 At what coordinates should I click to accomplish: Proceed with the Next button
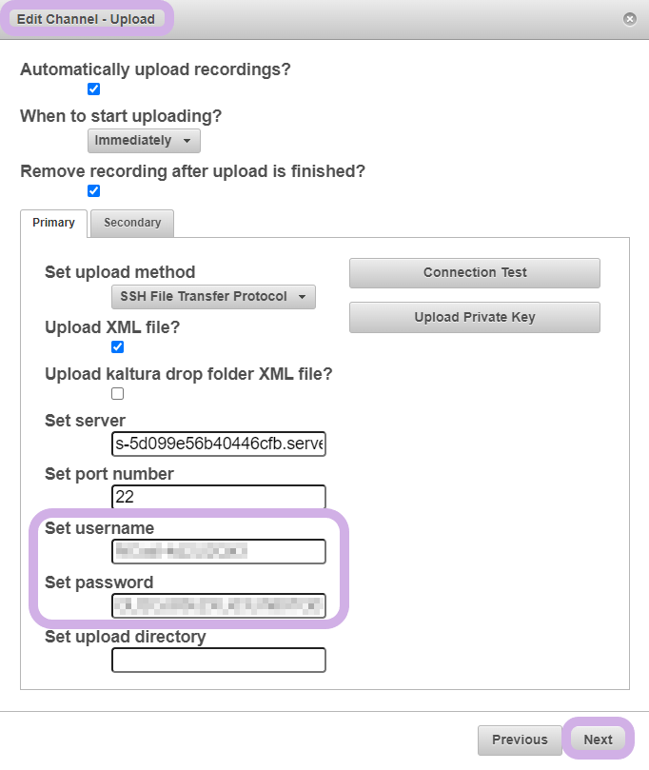coord(598,740)
